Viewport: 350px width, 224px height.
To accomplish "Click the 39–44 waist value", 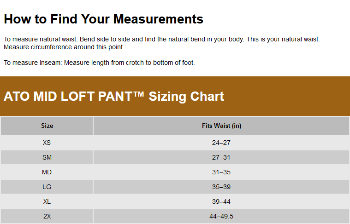I will (221, 201).
